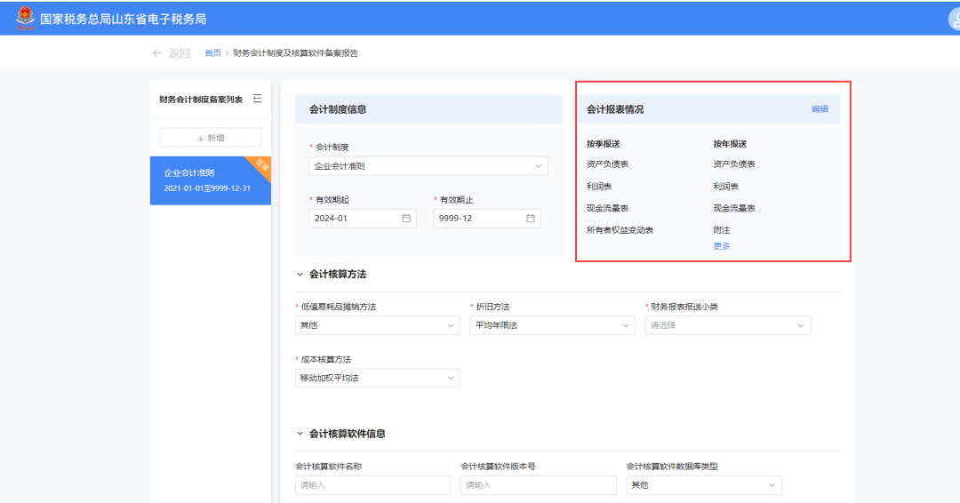Go back using 返回 link

point(180,53)
